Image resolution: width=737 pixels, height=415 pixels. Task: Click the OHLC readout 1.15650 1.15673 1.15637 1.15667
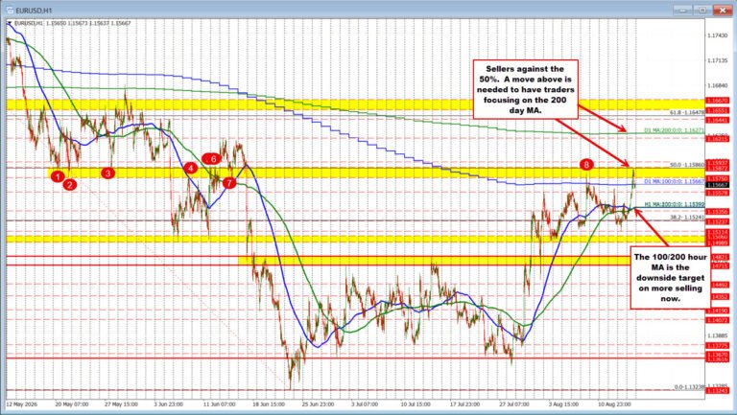tap(89, 23)
